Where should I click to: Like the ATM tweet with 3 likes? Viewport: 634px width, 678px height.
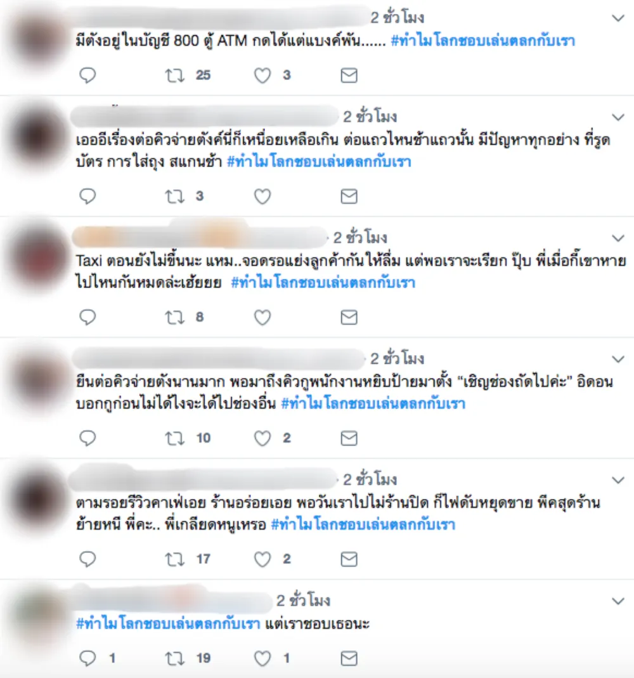(x=262, y=75)
